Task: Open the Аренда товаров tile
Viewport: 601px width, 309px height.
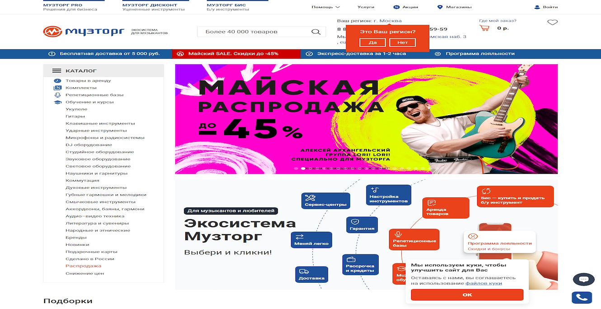Action: pos(446,208)
